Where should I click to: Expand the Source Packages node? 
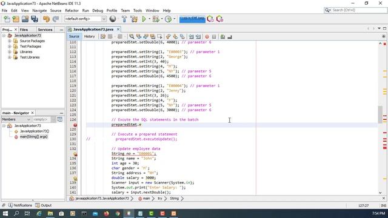pyautogui.click(x=10, y=41)
